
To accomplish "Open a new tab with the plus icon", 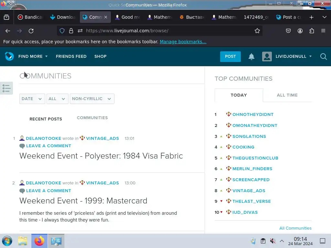I will [311, 17].
